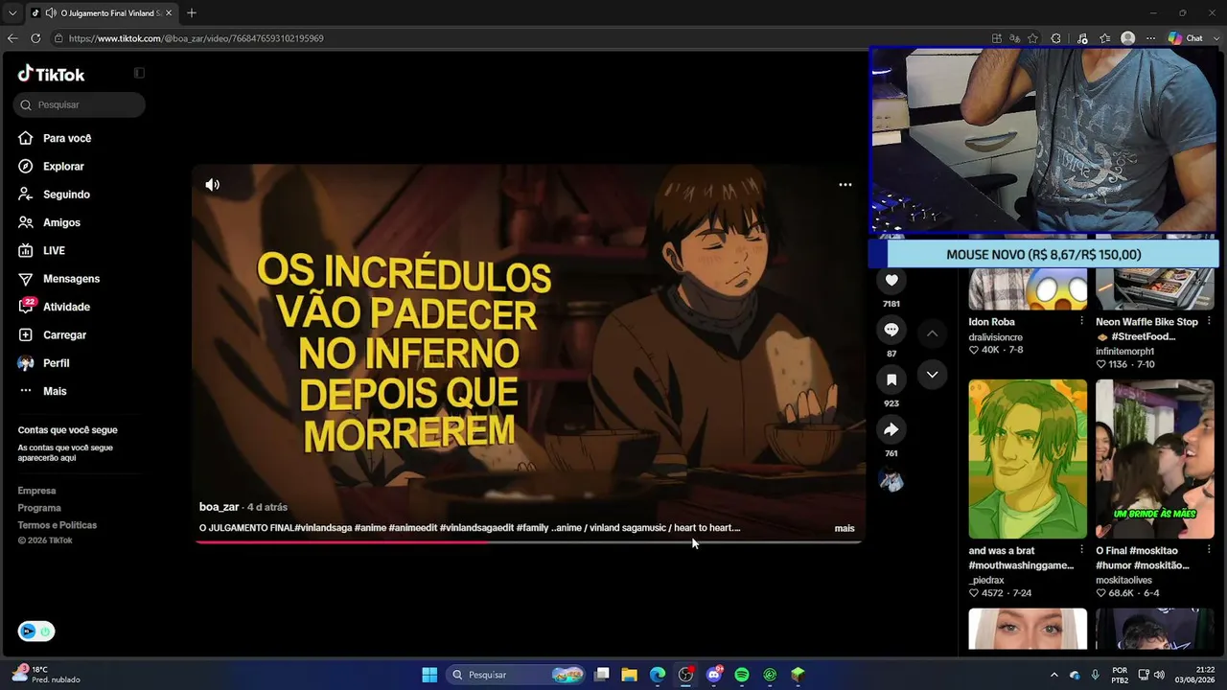Click the browser back arrow
The height and width of the screenshot is (690, 1227).
[12, 38]
